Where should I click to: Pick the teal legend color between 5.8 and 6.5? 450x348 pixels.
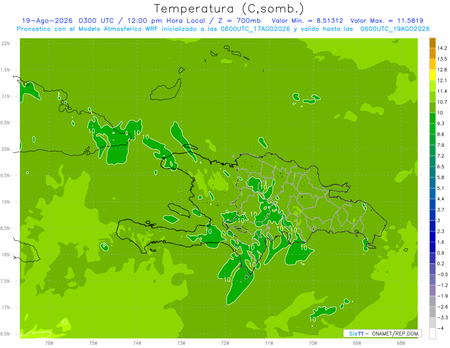tap(433, 172)
